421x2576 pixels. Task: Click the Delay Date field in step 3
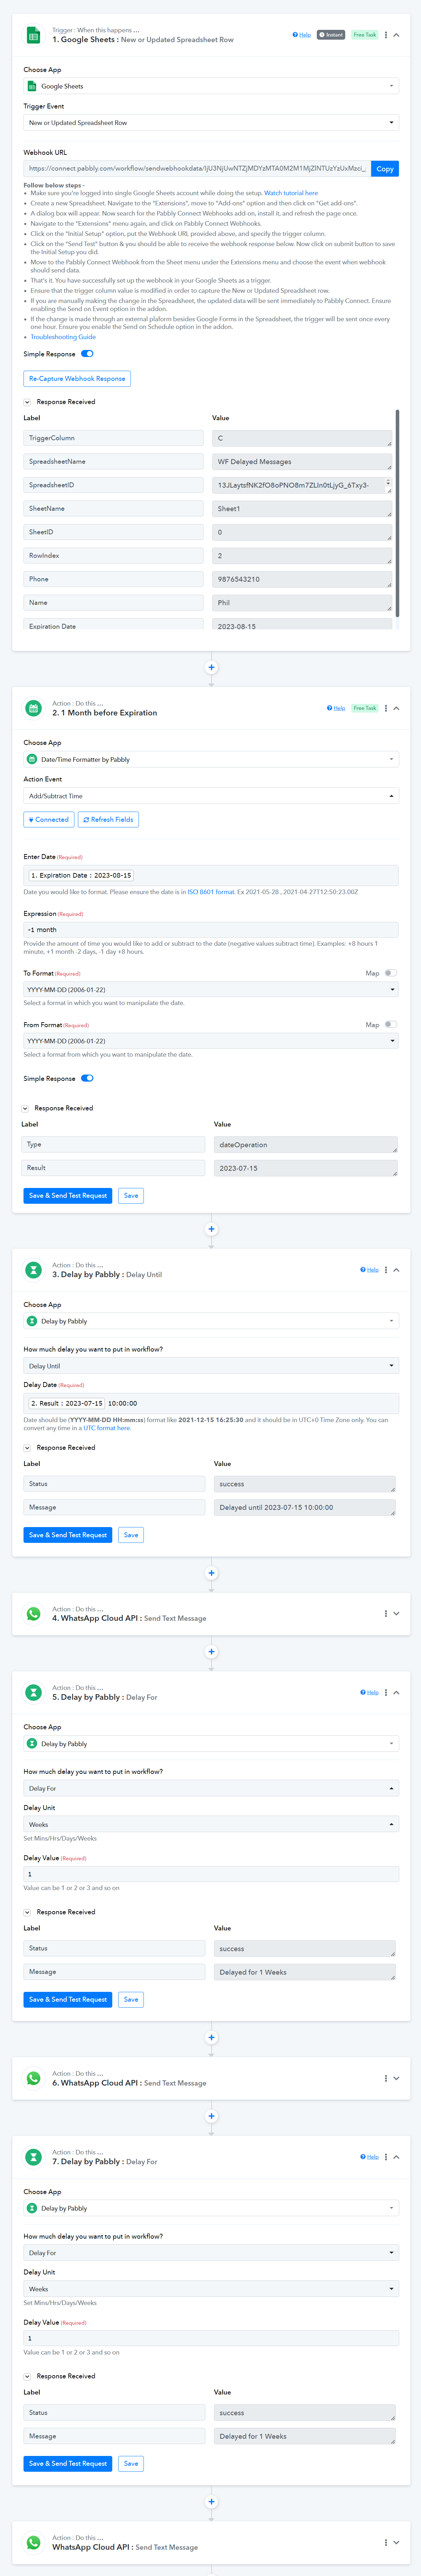pos(211,1403)
